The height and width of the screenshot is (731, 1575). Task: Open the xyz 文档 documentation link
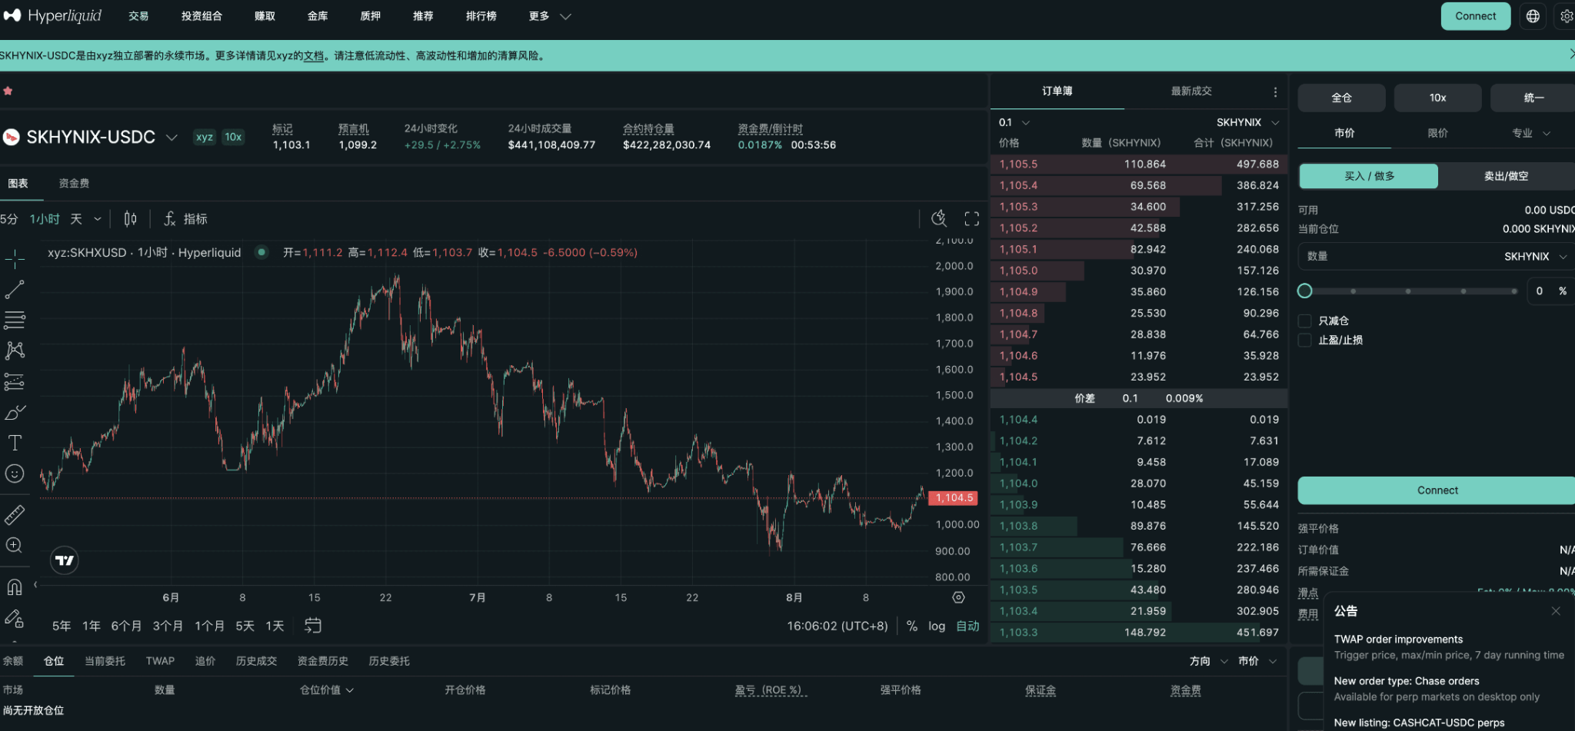[x=314, y=55]
